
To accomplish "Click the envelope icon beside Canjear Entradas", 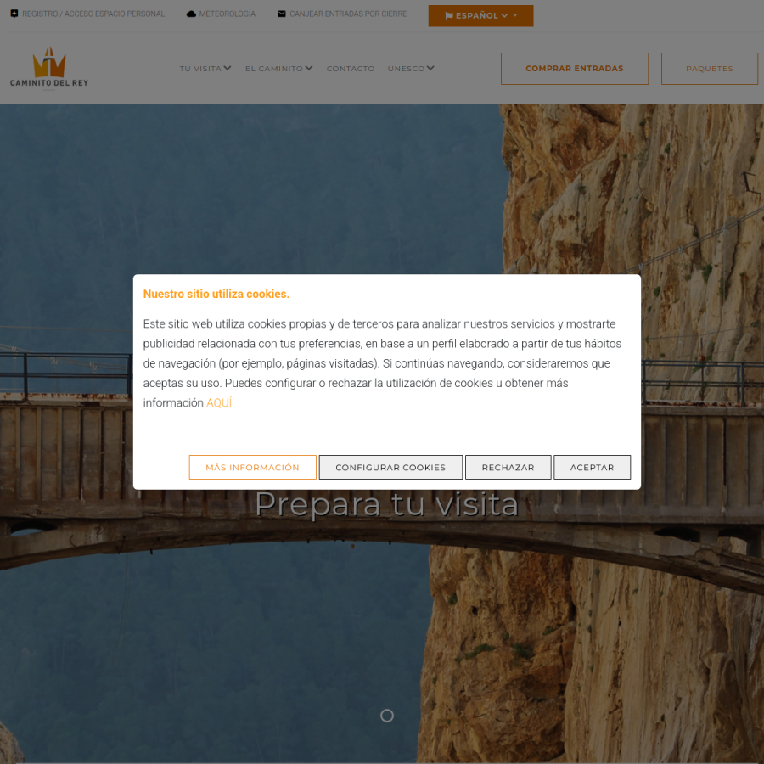I will [x=282, y=14].
